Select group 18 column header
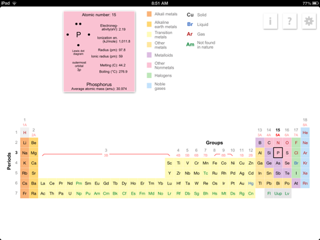This screenshot has width=320, height=240. point(305,122)
